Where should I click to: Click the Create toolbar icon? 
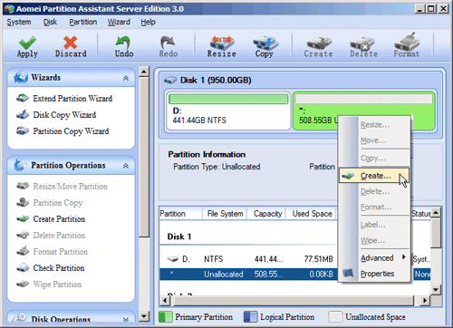319,43
